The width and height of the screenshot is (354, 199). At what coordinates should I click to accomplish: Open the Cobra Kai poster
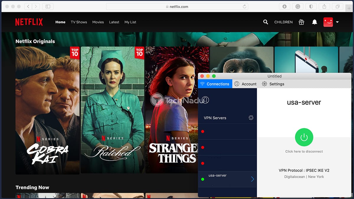(x=47, y=110)
